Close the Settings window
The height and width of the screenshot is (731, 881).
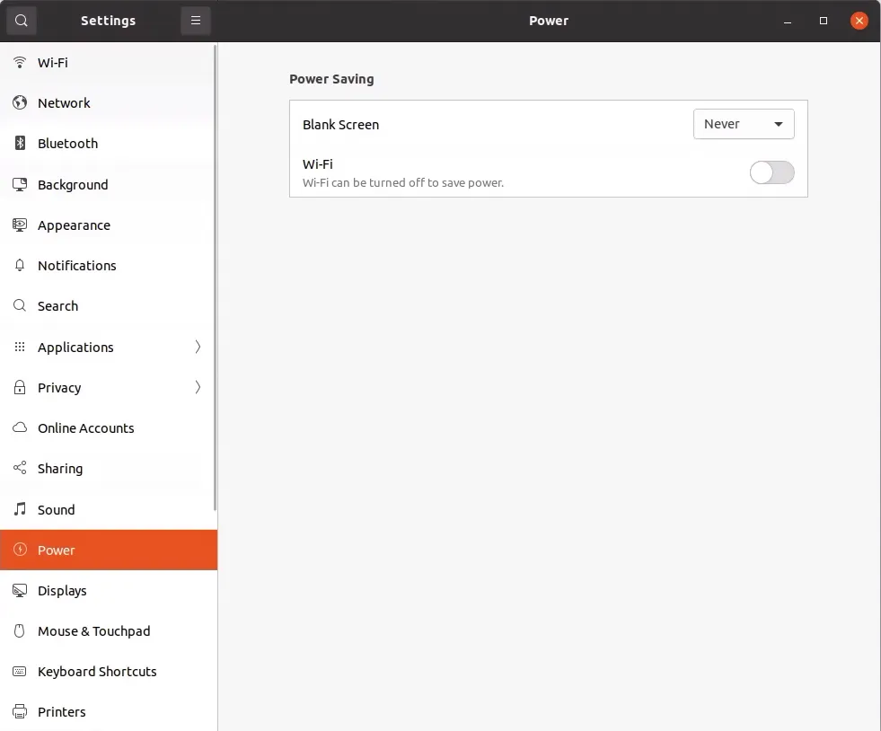859,21
